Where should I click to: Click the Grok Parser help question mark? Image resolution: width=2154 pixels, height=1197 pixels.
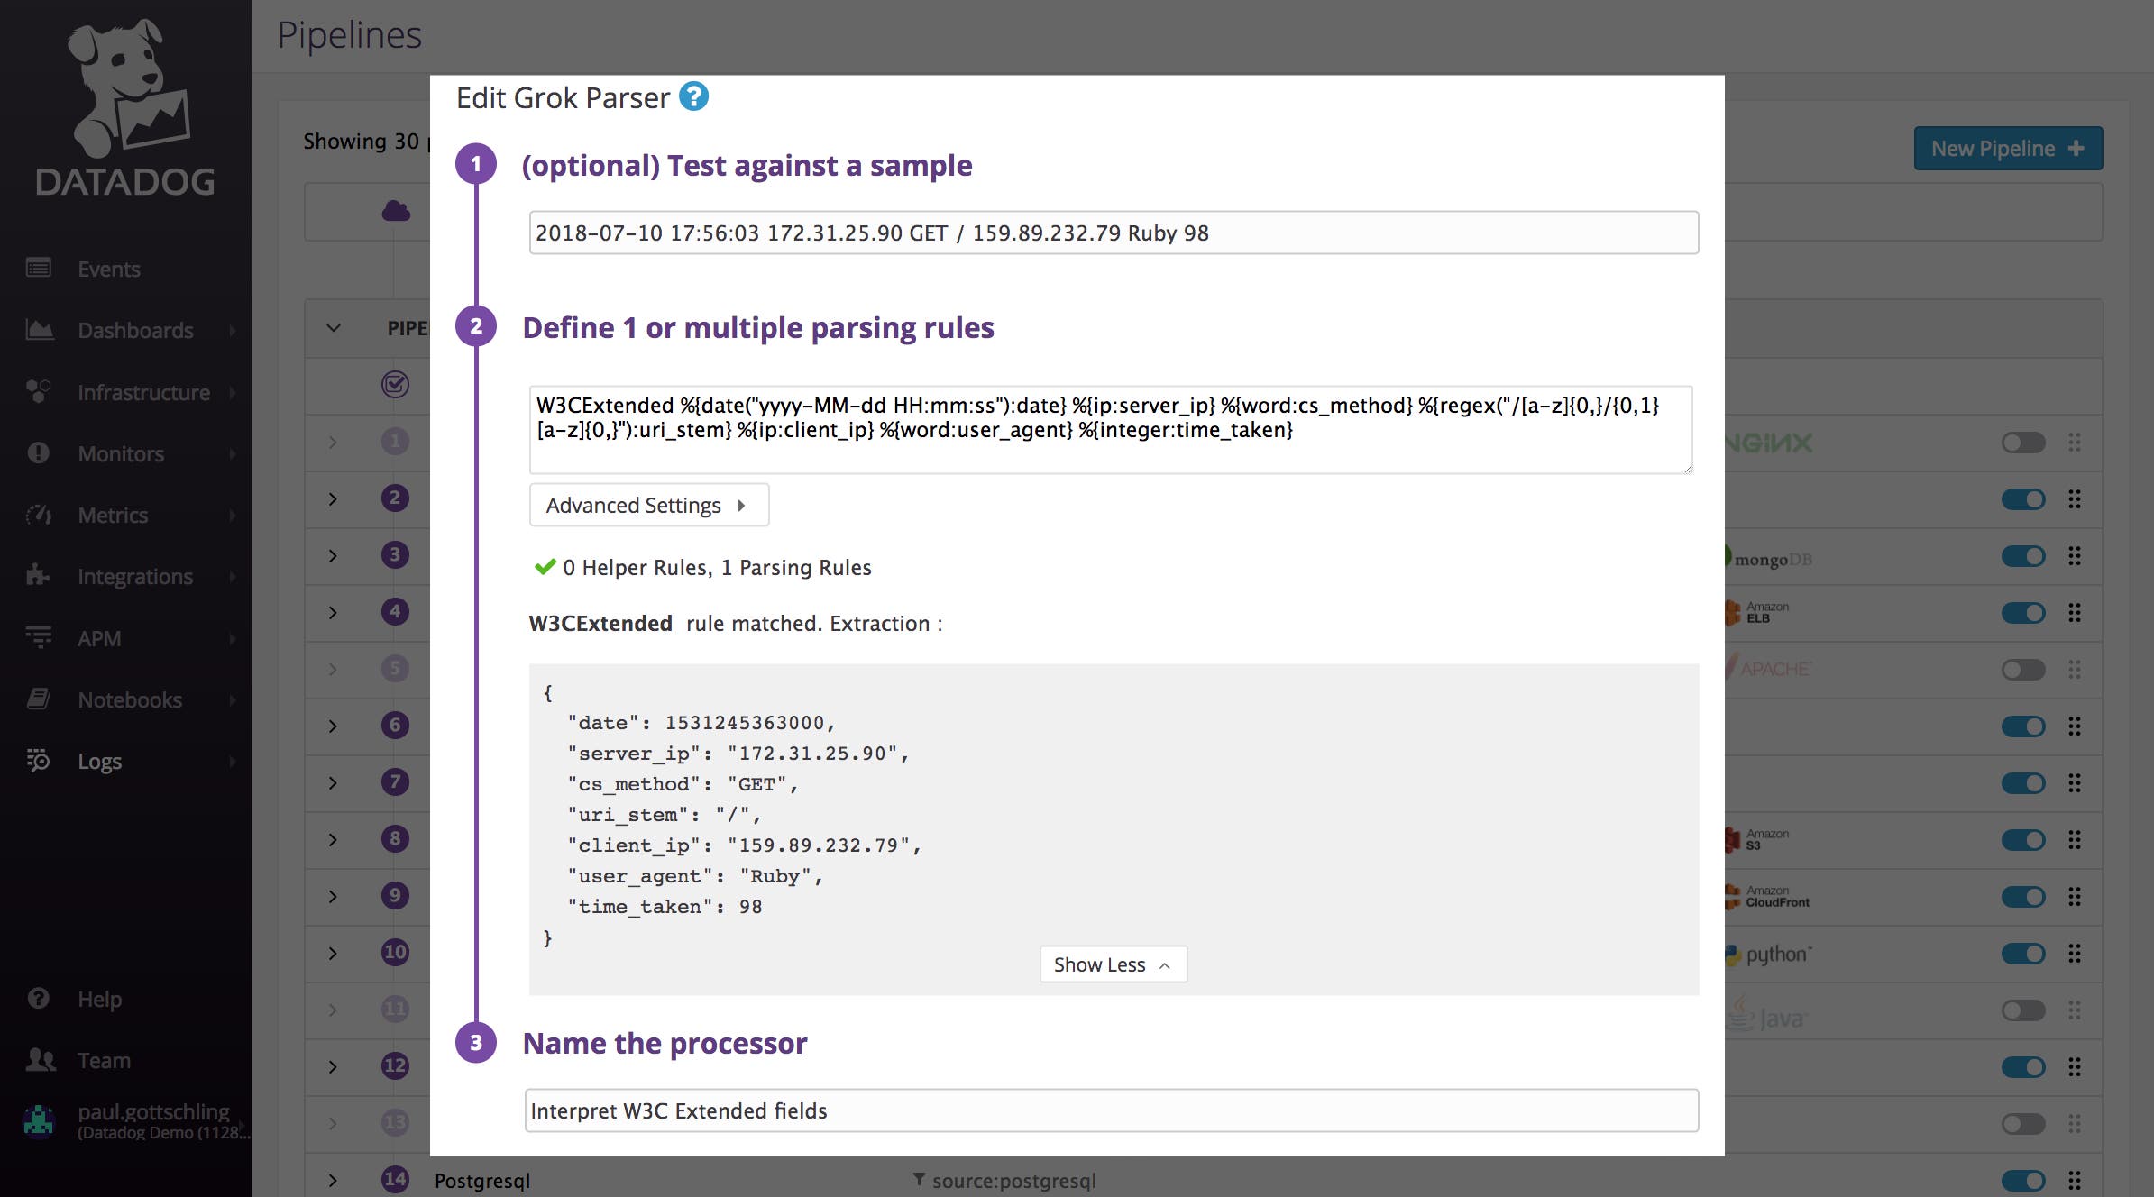(692, 96)
